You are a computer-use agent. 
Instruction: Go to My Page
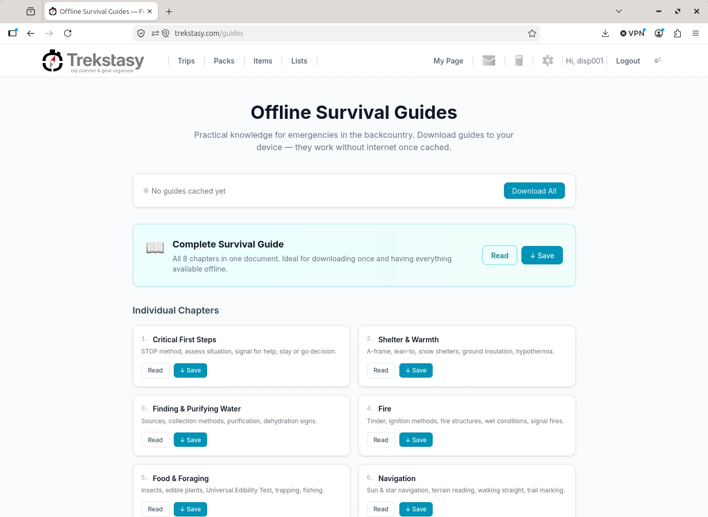tap(449, 60)
